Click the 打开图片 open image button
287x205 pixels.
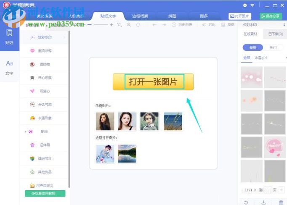click(x=240, y=16)
